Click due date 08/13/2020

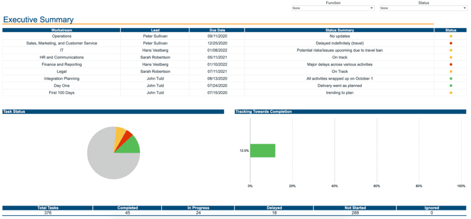coord(217,79)
